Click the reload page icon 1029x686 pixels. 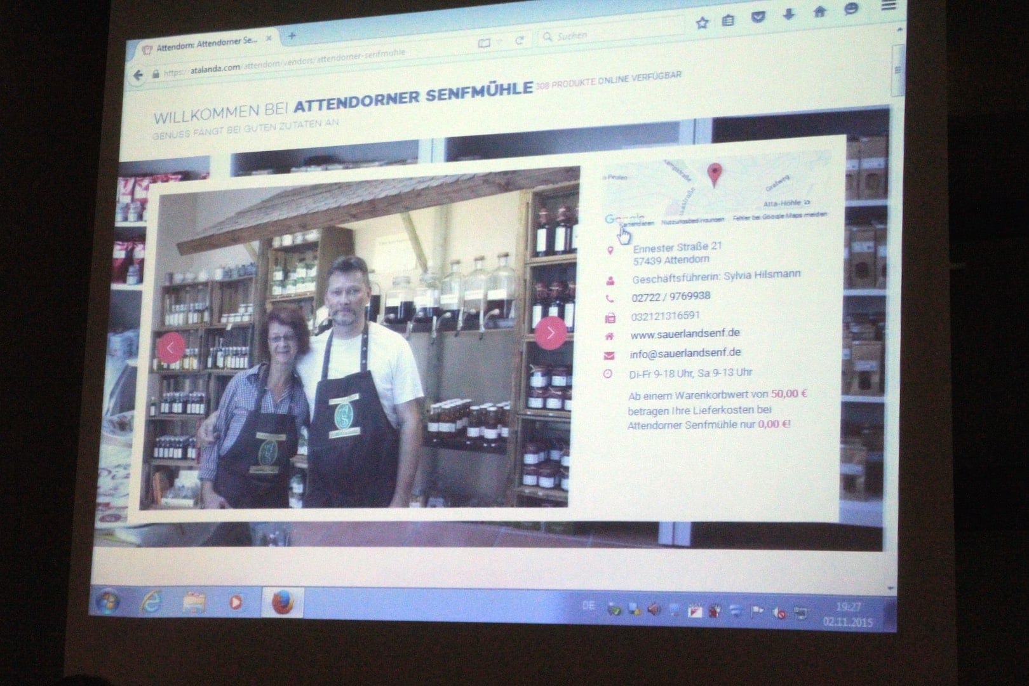(x=520, y=40)
